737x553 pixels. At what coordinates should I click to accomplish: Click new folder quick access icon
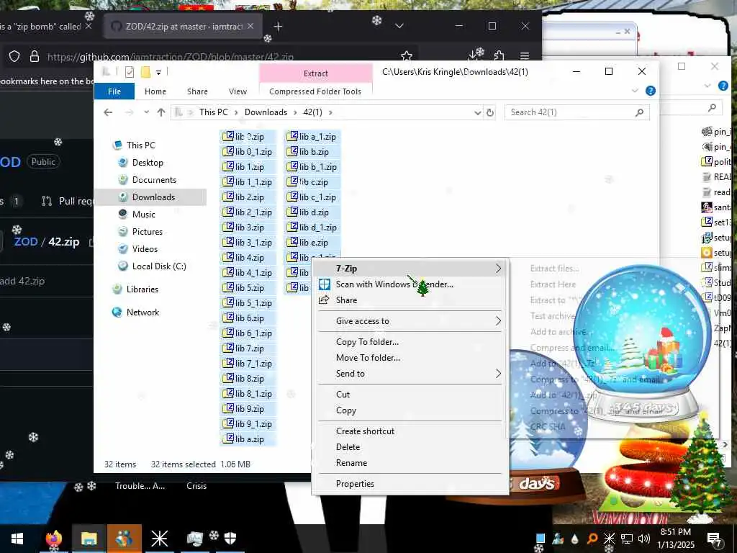coord(145,72)
